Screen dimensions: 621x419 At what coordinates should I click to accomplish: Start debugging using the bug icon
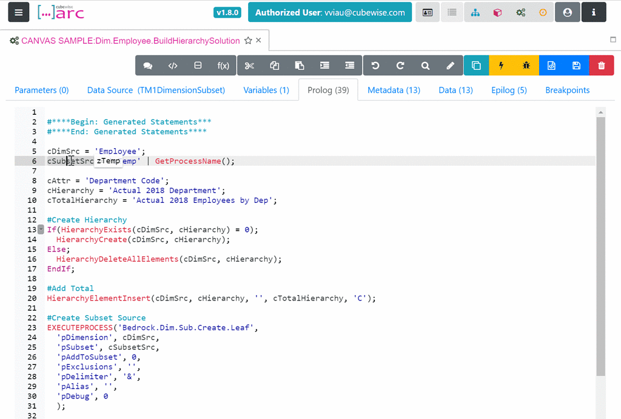[x=525, y=65]
